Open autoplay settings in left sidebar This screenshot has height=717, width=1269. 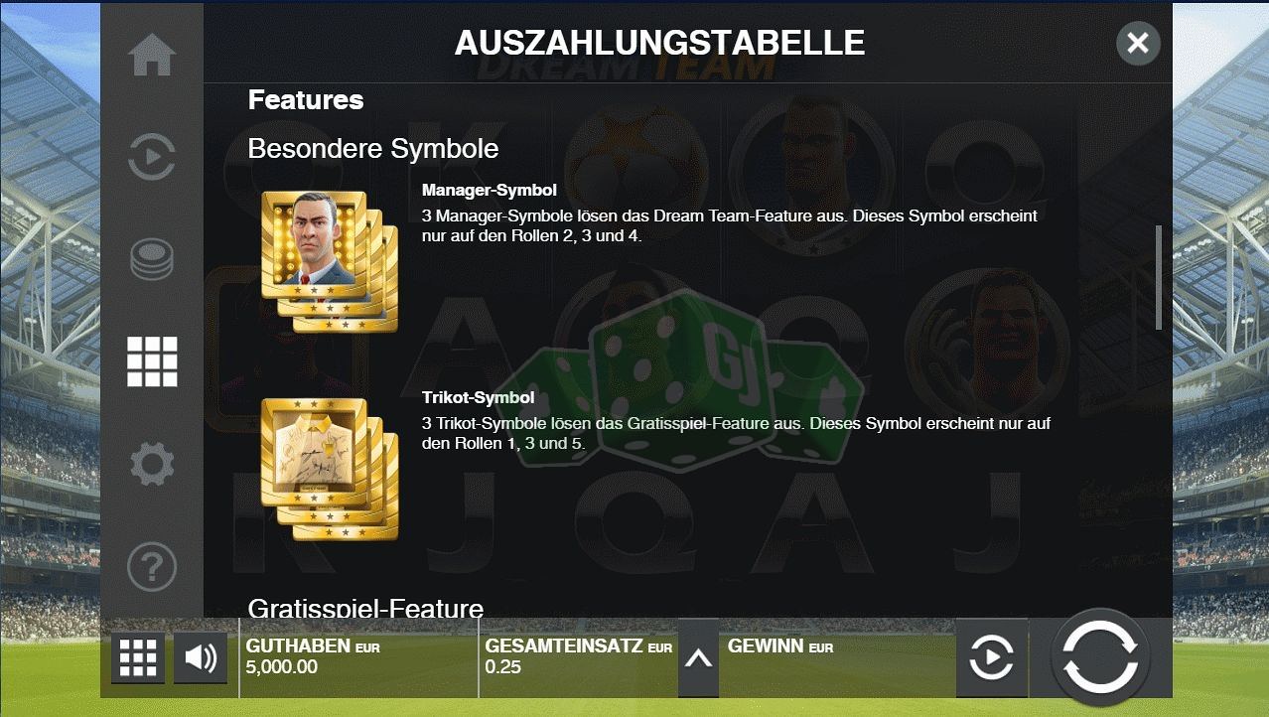pyautogui.click(x=152, y=156)
